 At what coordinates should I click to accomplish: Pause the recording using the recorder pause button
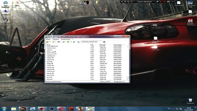coord(161,2)
